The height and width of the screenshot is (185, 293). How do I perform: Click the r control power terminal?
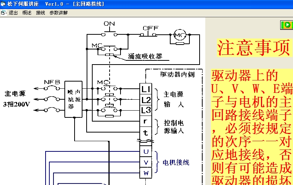click(x=146, y=122)
